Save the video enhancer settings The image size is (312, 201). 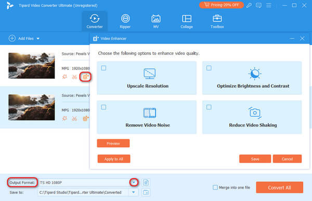255,159
